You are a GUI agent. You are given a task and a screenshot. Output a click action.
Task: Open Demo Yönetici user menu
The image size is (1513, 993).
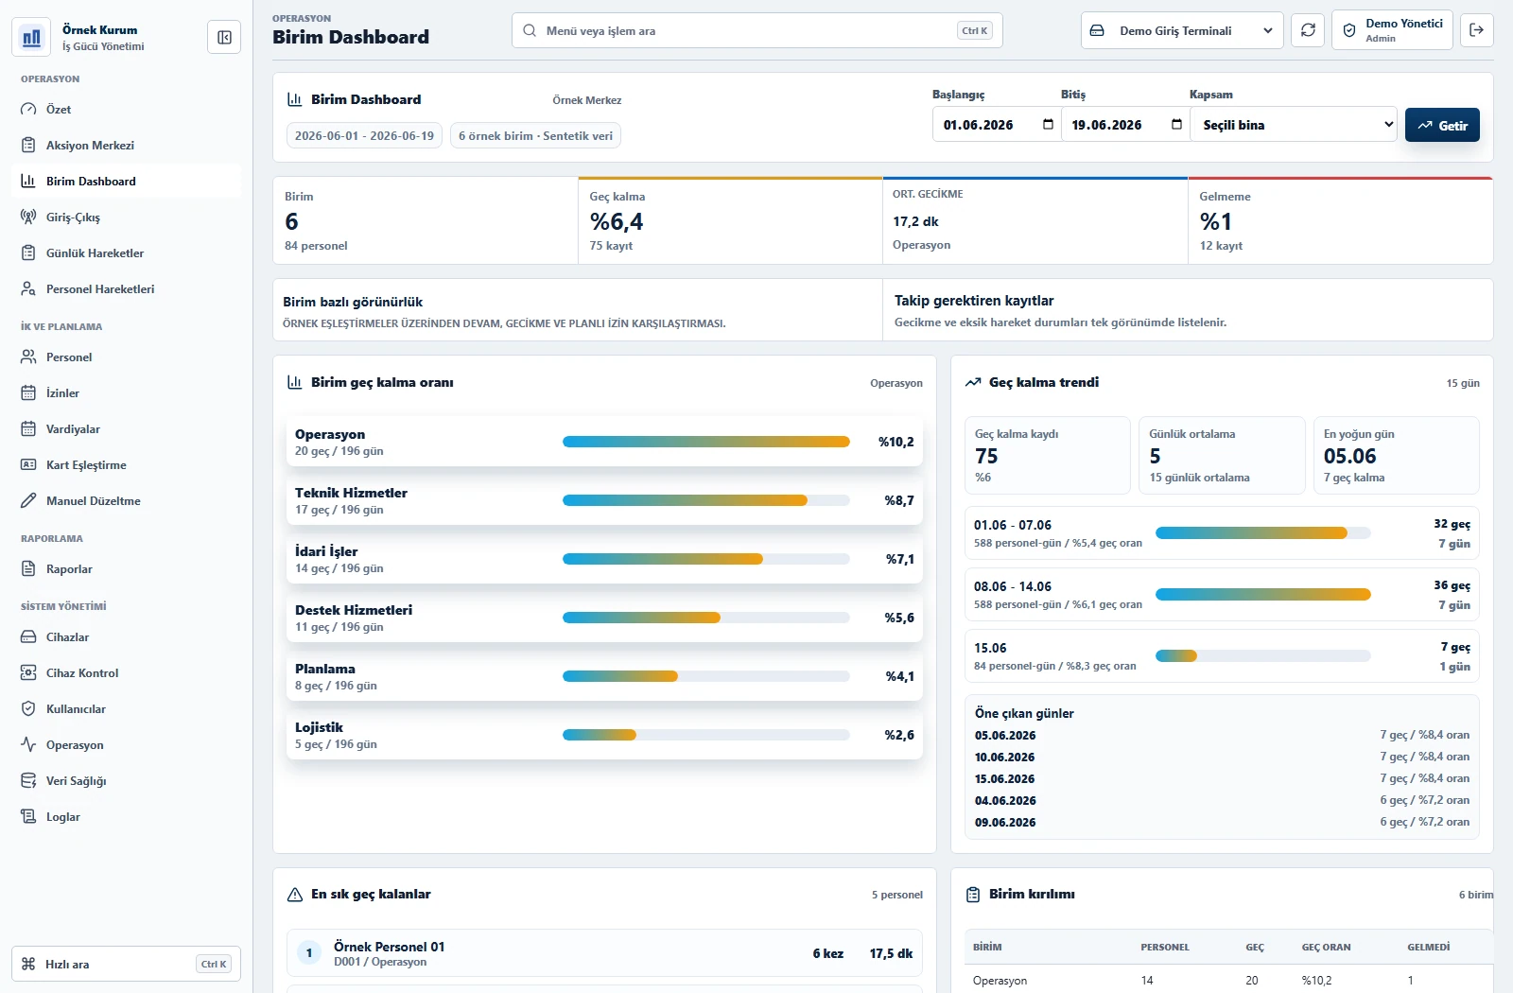pos(1392,30)
